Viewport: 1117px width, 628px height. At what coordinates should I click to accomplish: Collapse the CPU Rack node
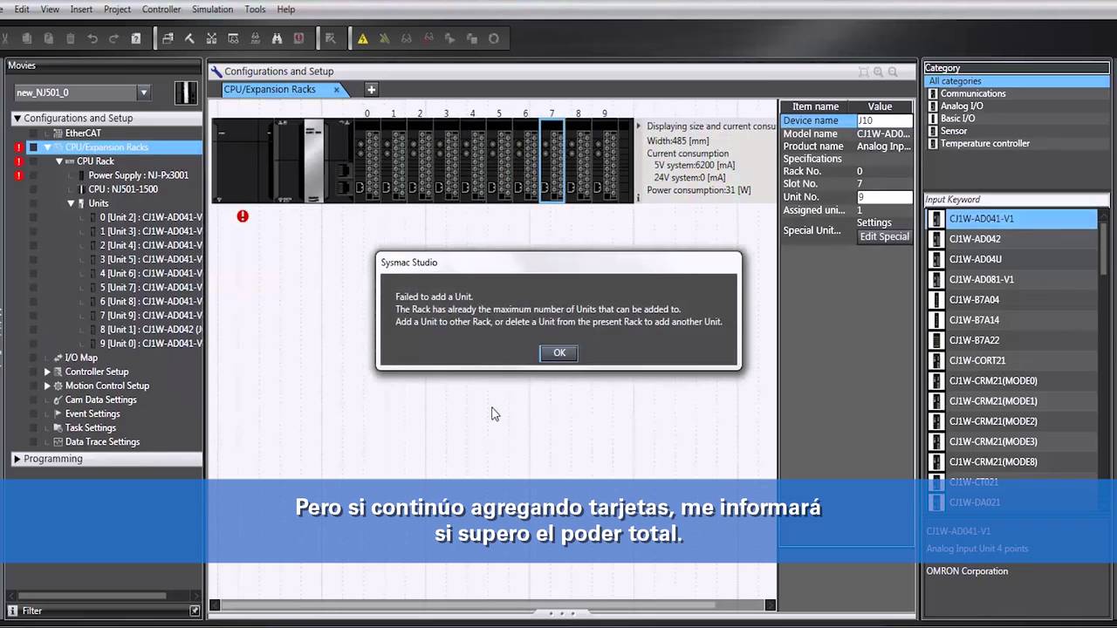click(59, 161)
